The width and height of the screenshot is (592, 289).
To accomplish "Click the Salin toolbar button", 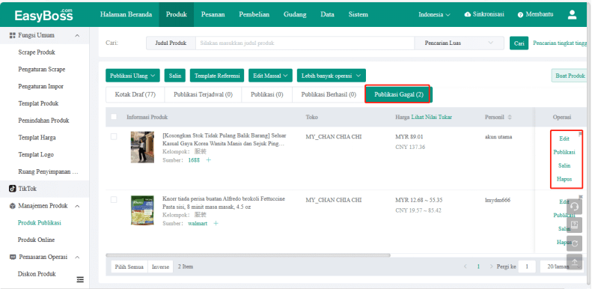I will pyautogui.click(x=175, y=76).
